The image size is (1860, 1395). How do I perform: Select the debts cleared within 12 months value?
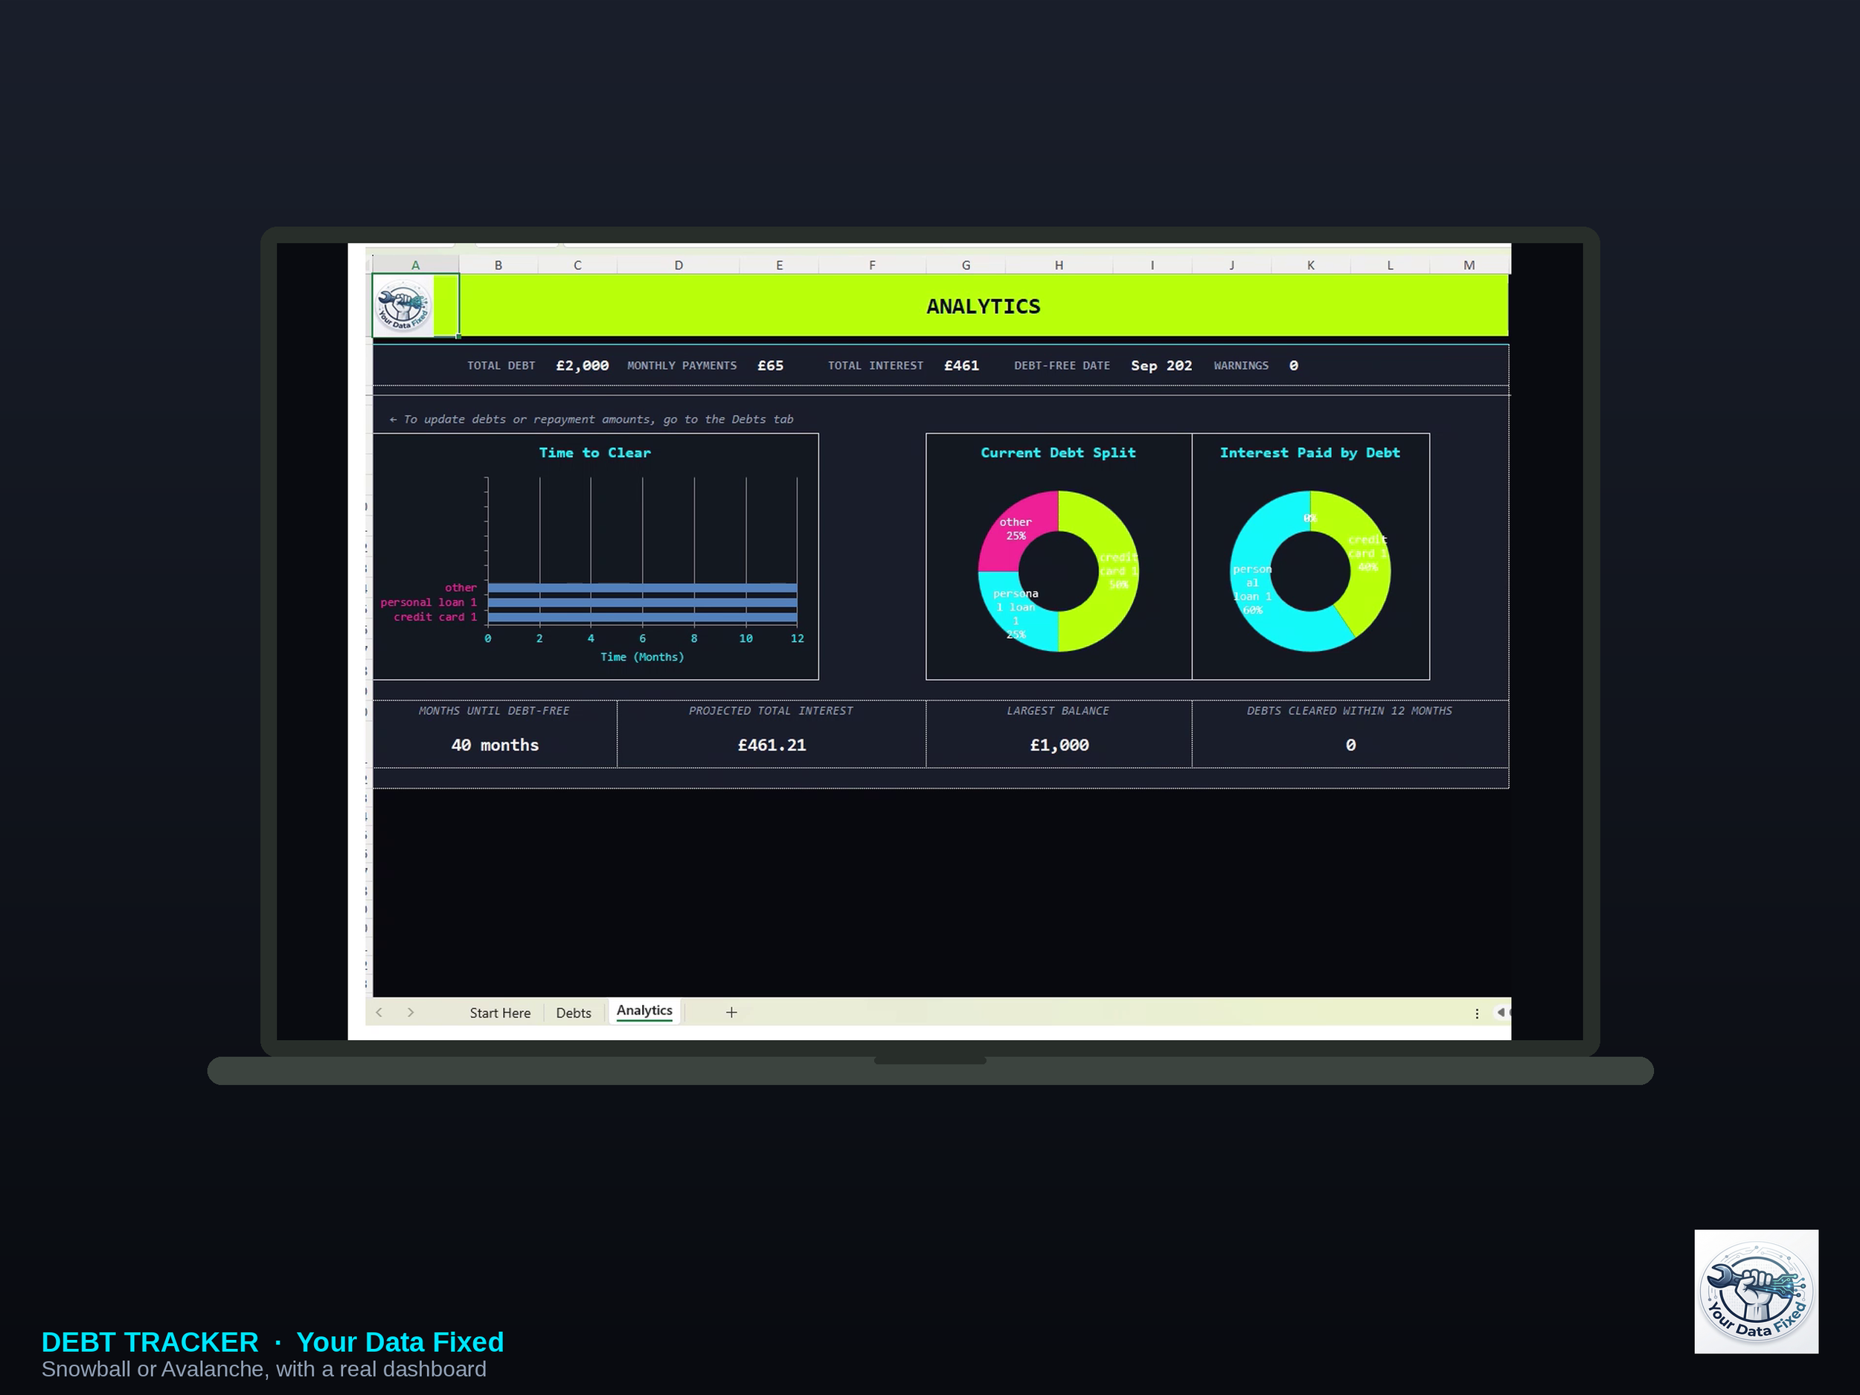pos(1350,745)
